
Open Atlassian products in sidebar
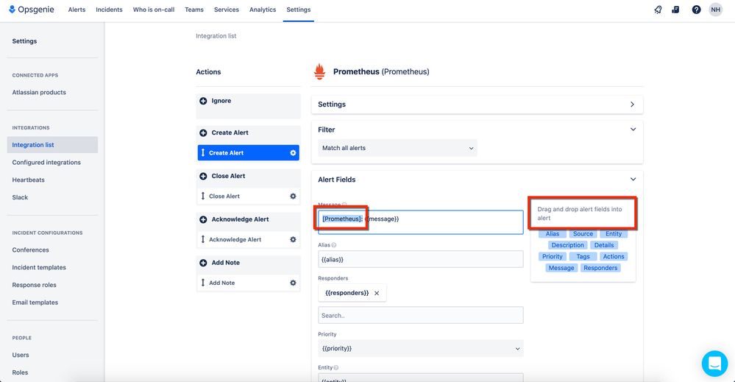tap(39, 92)
